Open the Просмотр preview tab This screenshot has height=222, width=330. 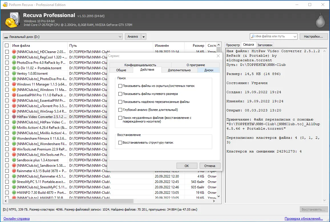point(233,45)
